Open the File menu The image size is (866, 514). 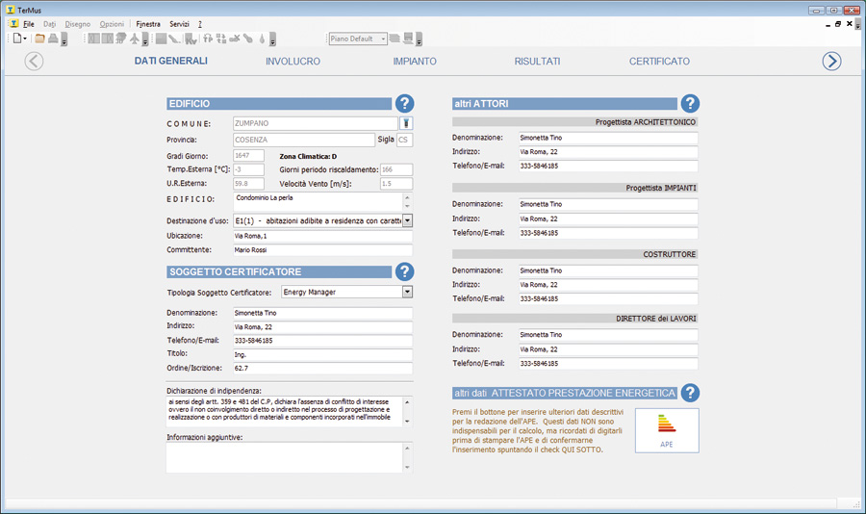tap(29, 24)
